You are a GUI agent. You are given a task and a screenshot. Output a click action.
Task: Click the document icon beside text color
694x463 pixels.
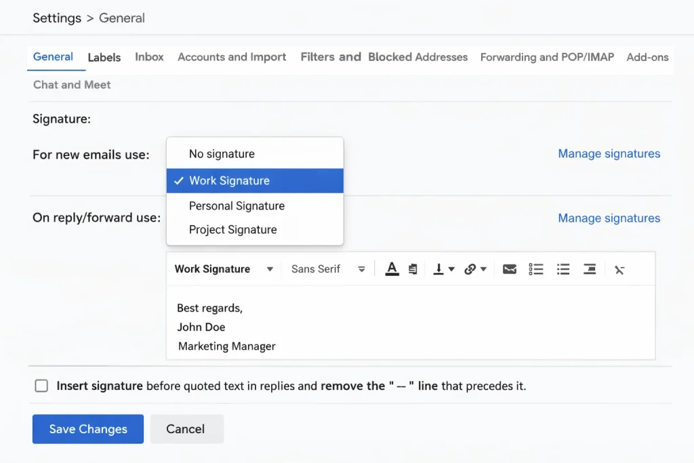pyautogui.click(x=413, y=269)
